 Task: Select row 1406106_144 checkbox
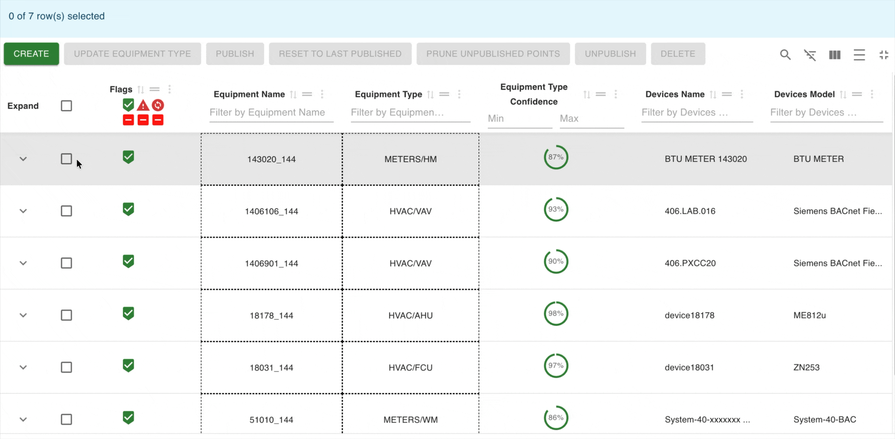point(67,211)
